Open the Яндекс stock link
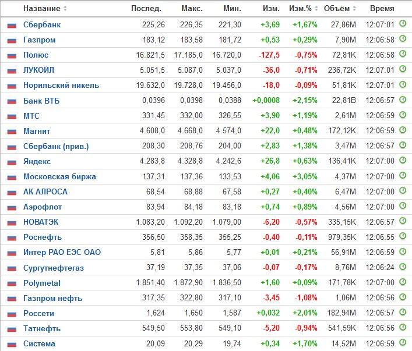The width and height of the screenshot is (412, 351). (x=37, y=161)
